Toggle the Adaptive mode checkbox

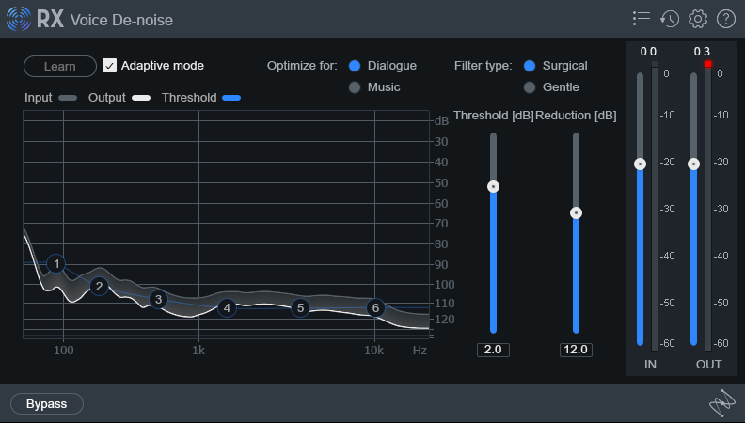click(x=110, y=66)
